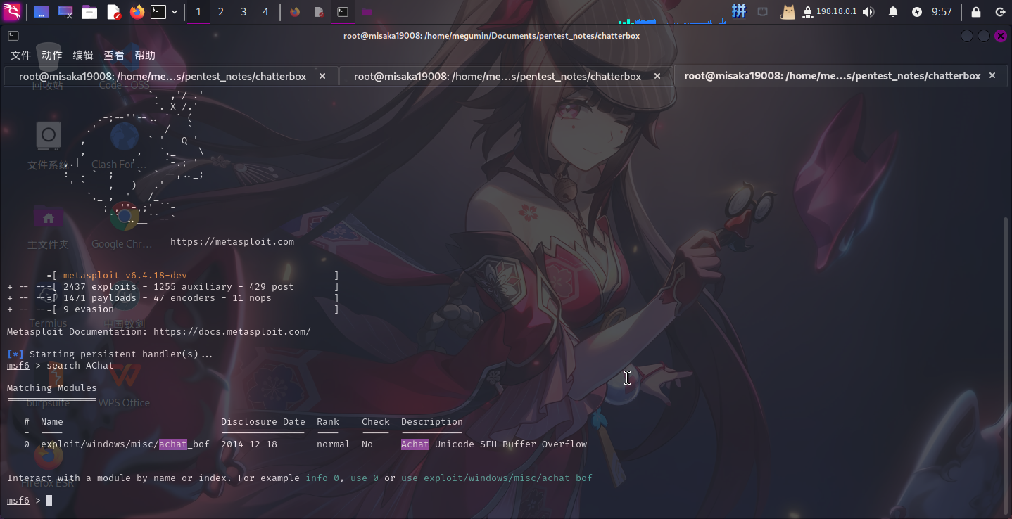Image resolution: width=1012 pixels, height=519 pixels.
Task: Launch the text editor from the panel
Action: 113,12
